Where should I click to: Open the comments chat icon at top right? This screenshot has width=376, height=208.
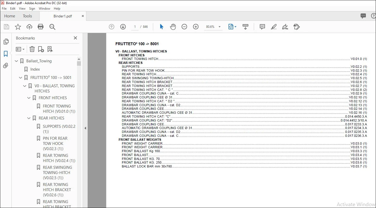[x=363, y=16]
